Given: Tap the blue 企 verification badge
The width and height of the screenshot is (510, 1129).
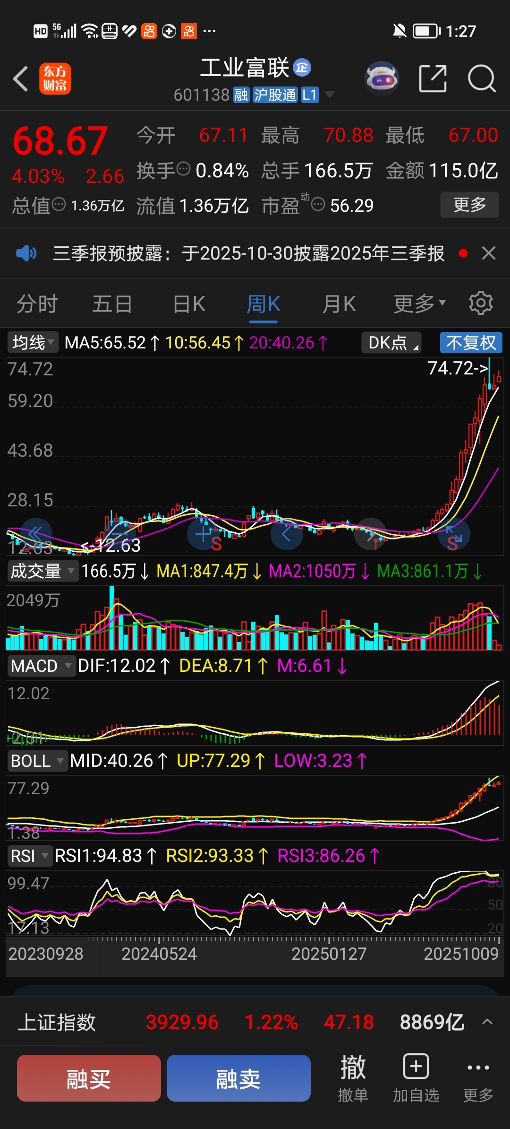Looking at the screenshot, I should click(302, 68).
